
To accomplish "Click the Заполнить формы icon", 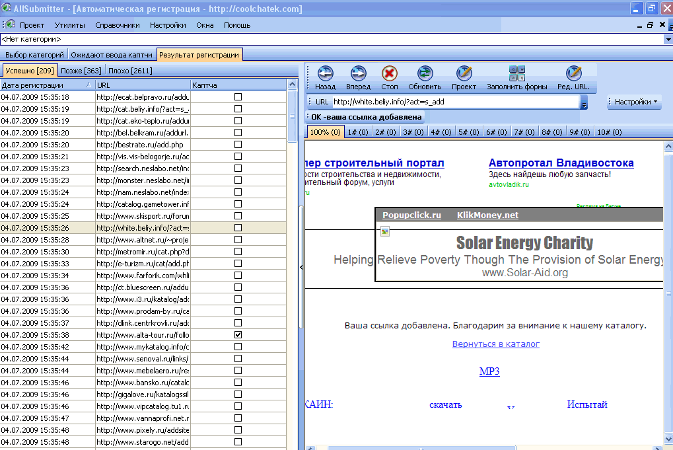I will click(x=516, y=73).
